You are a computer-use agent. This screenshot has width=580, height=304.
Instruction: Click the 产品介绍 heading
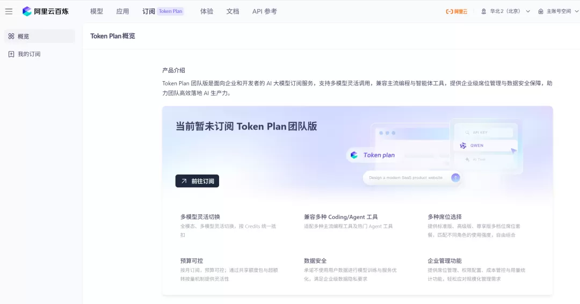coord(173,70)
